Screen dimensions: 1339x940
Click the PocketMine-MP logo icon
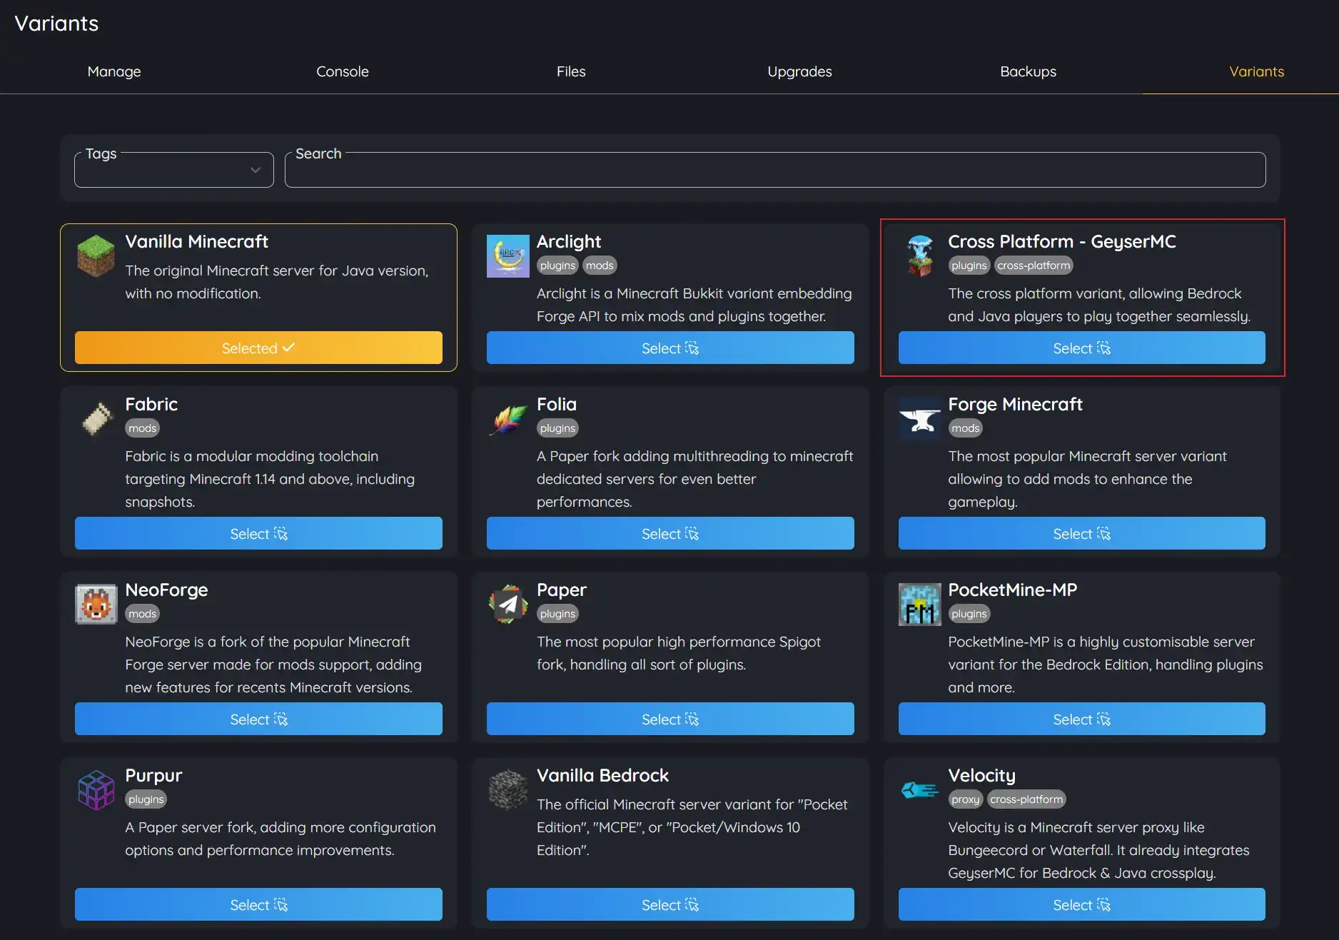(x=919, y=604)
